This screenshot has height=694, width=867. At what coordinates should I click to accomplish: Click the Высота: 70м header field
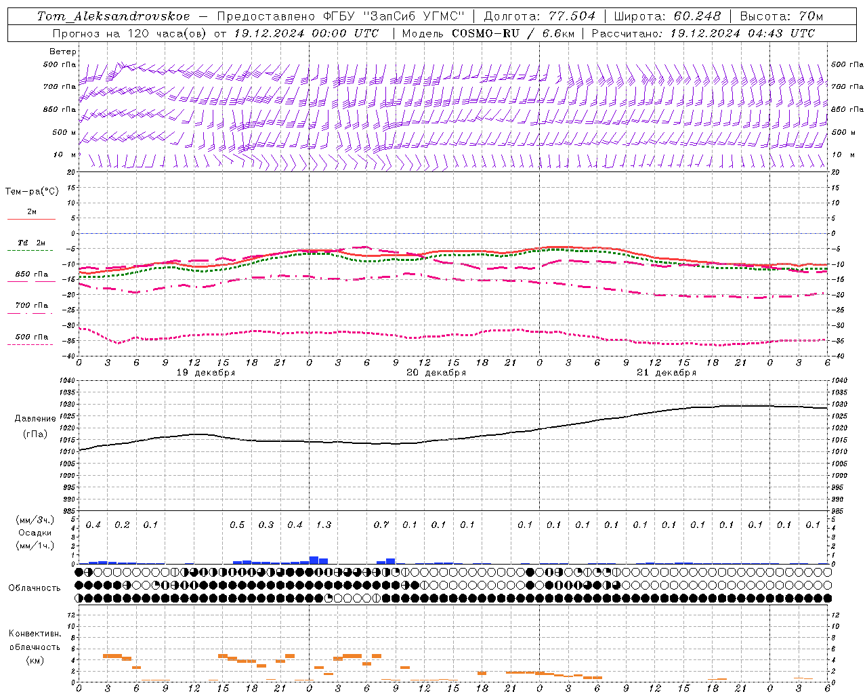(x=782, y=16)
